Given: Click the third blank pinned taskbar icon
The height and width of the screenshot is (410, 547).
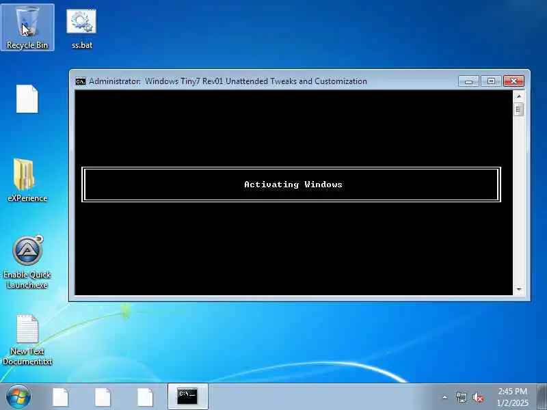Looking at the screenshot, I should coord(145,397).
